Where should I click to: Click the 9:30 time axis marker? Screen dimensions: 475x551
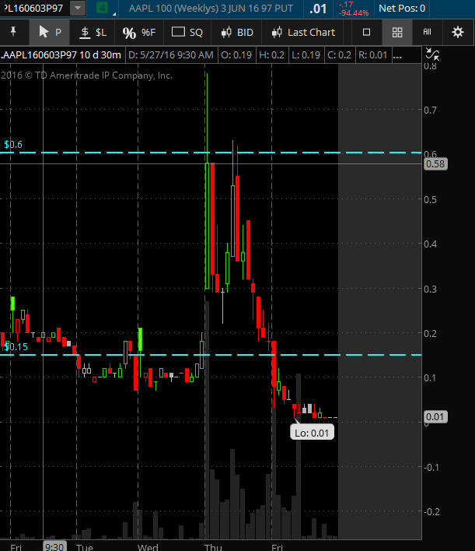tap(54, 547)
